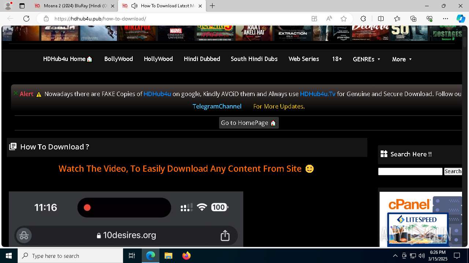Launch the Copilot sidebar

click(x=461, y=19)
